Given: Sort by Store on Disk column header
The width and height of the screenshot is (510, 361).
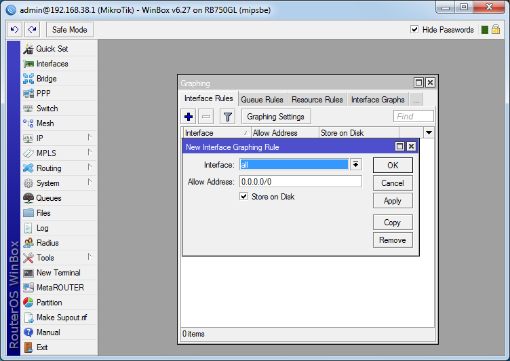Looking at the screenshot, I should point(359,133).
